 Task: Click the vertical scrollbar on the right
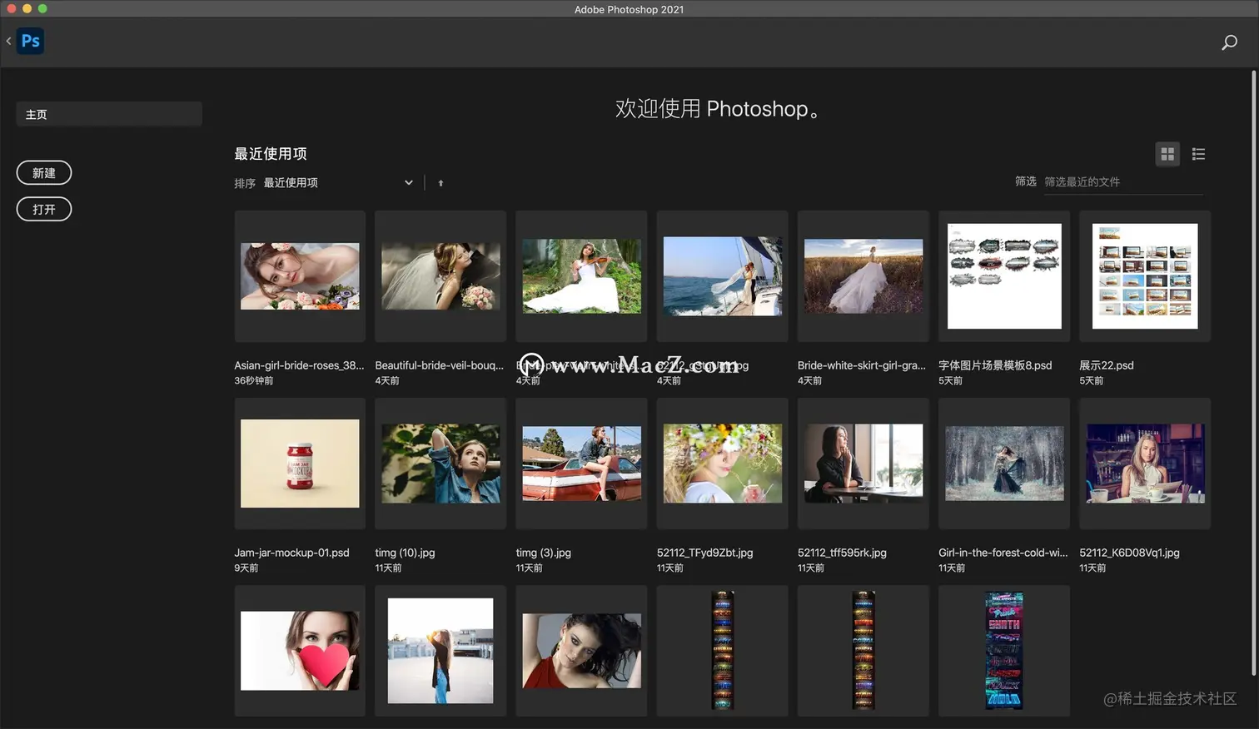[x=1253, y=373]
